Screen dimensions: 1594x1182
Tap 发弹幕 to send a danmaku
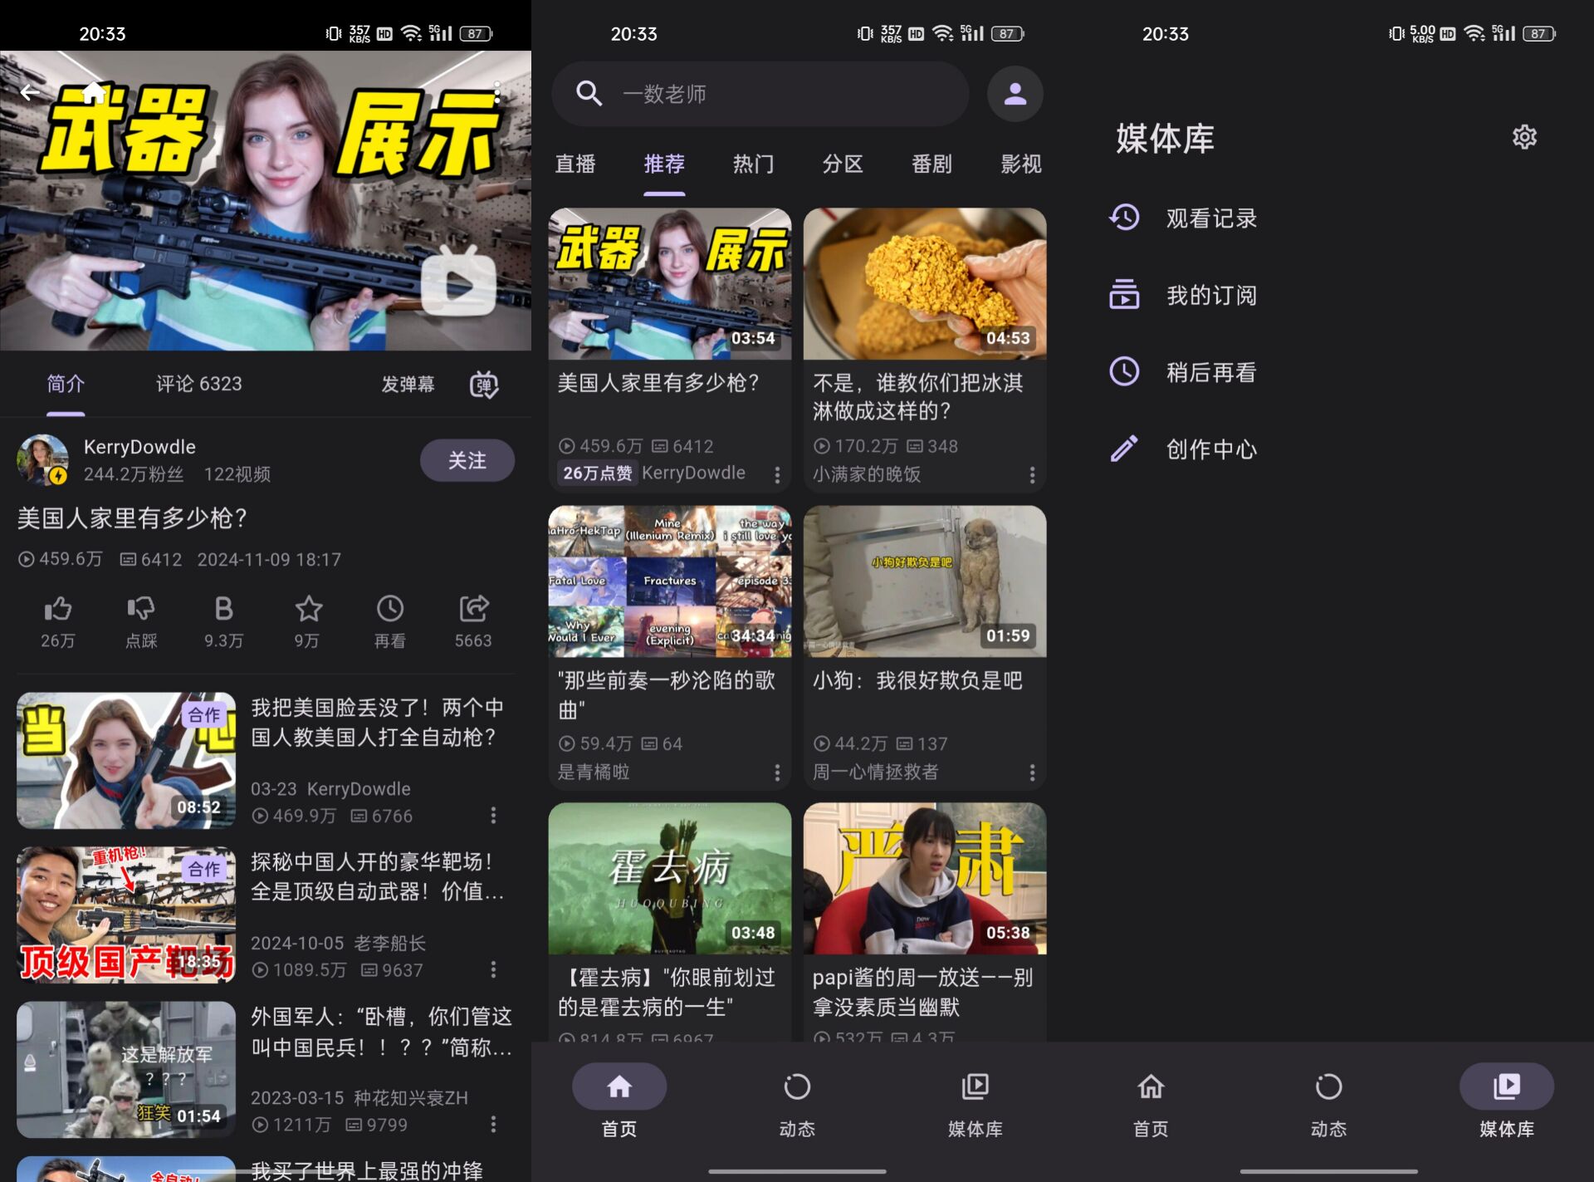408,384
